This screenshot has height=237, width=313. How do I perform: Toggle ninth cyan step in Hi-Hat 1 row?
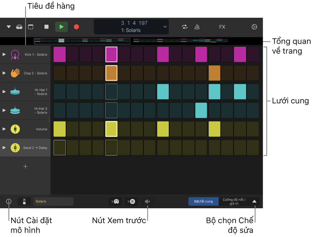[163, 92]
